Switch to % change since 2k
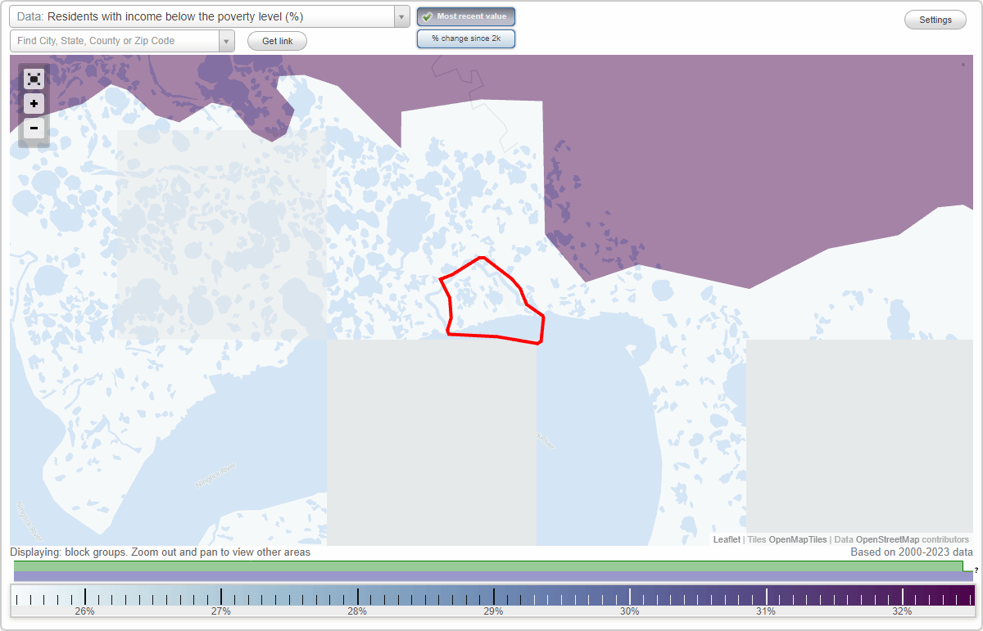983x631 pixels. (466, 38)
